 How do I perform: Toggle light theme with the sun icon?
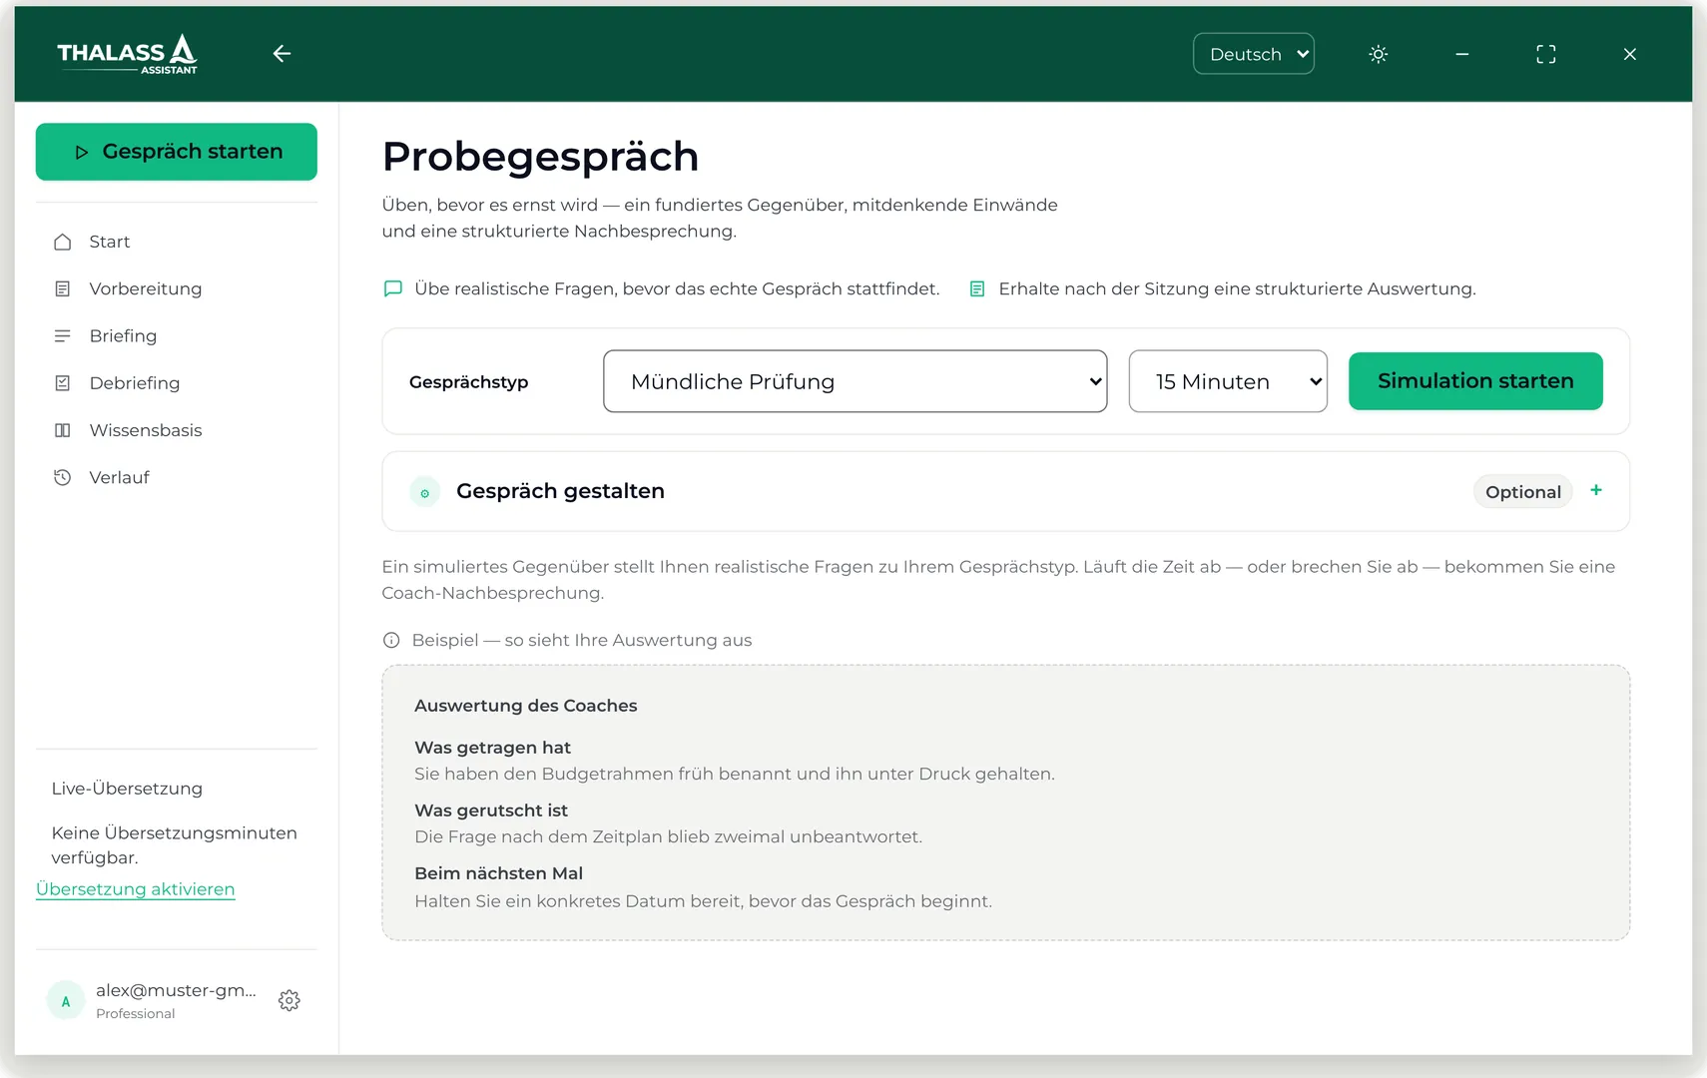point(1379,54)
